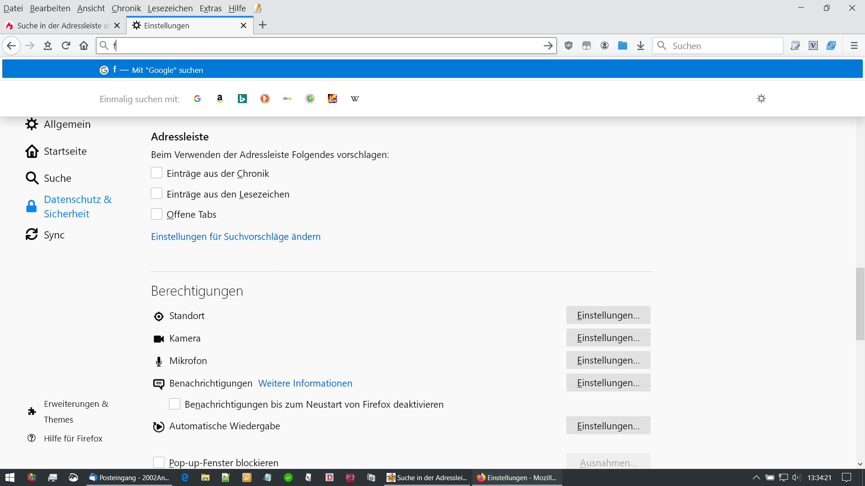Viewport: 865px width, 486px height.
Task: Show hidden system tray icons chevron
Action: tap(756, 477)
